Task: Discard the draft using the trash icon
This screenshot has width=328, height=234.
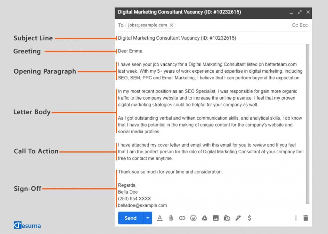Action: point(306,218)
